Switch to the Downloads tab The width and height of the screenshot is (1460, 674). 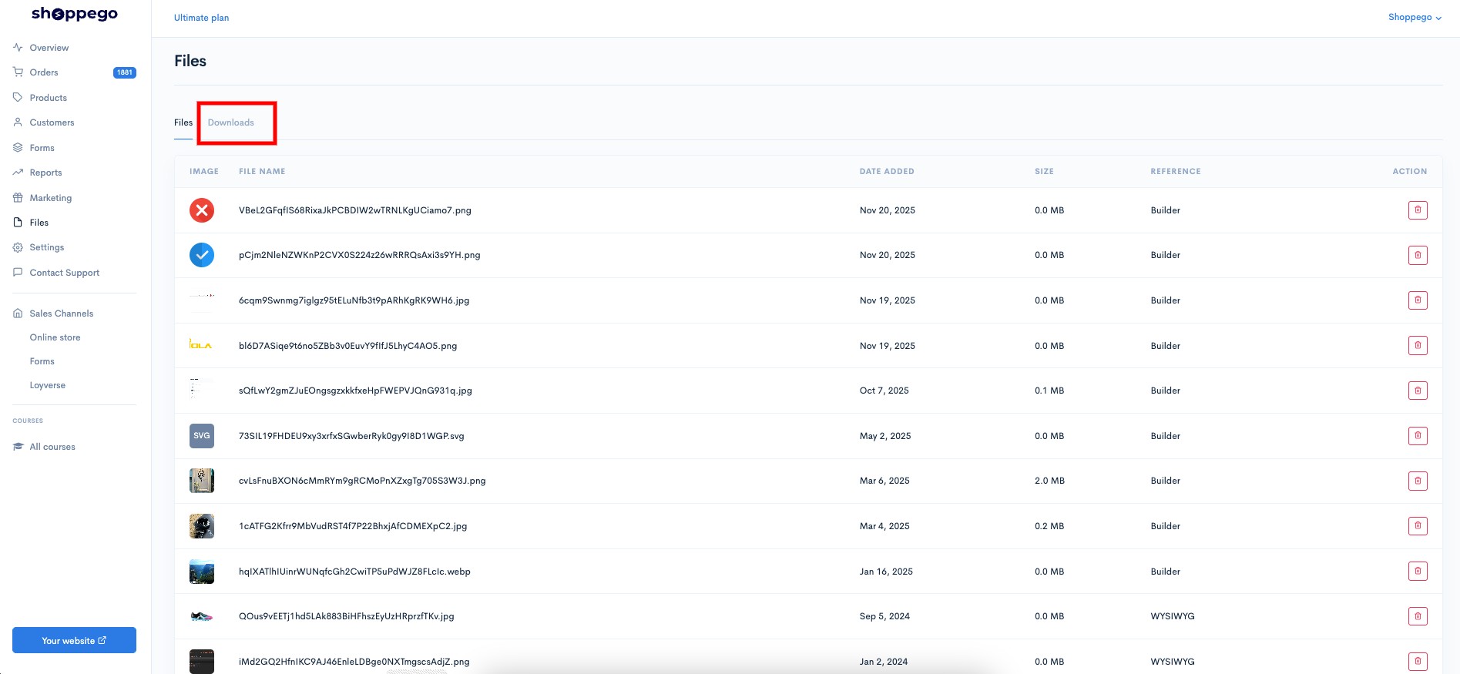pyautogui.click(x=230, y=122)
